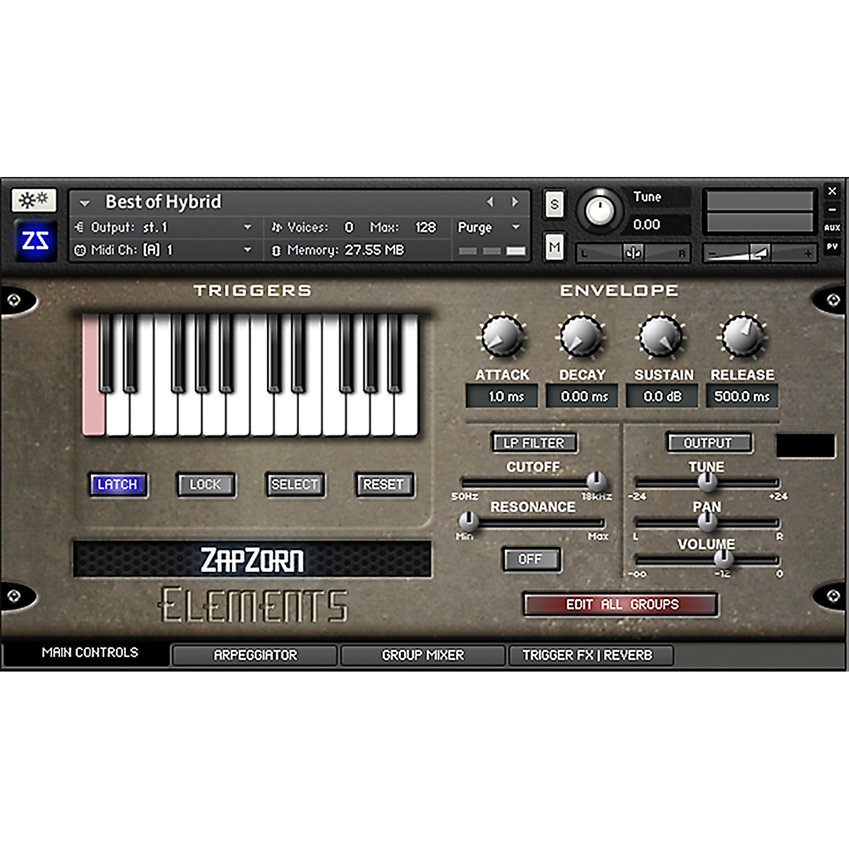
Task: Open the Midi Ch dropdown
Action: (x=247, y=250)
